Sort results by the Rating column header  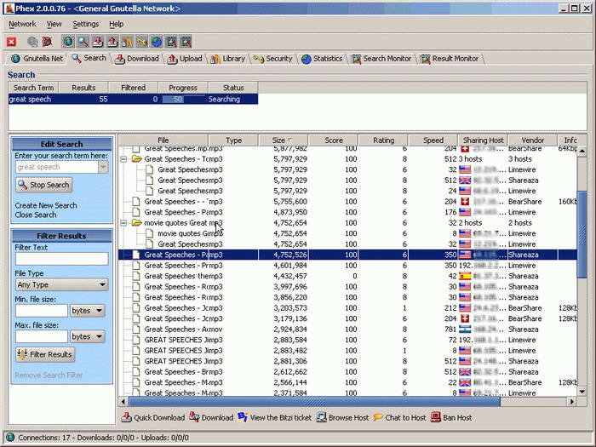pos(383,140)
